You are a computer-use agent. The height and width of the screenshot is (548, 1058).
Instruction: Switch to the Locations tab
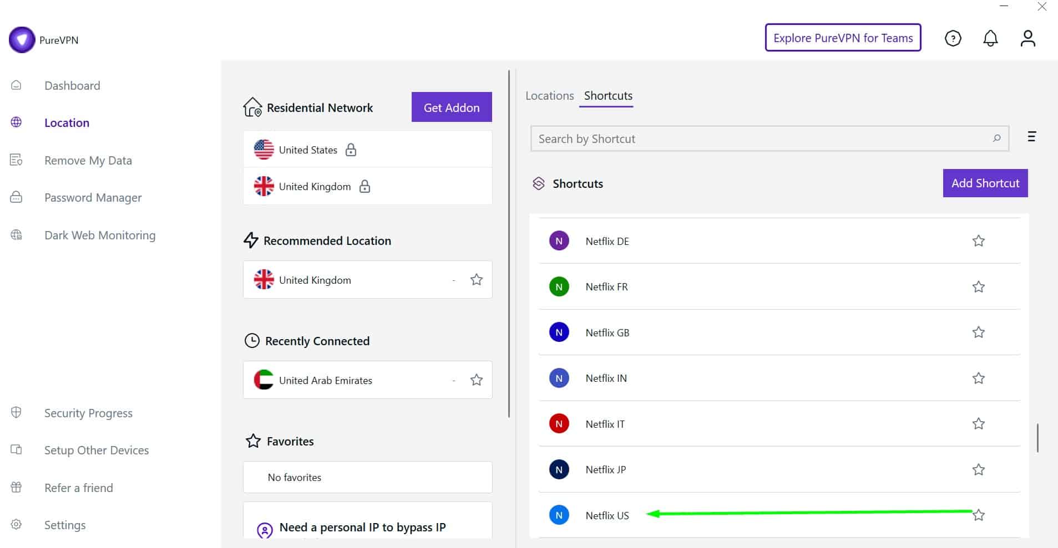pos(549,95)
